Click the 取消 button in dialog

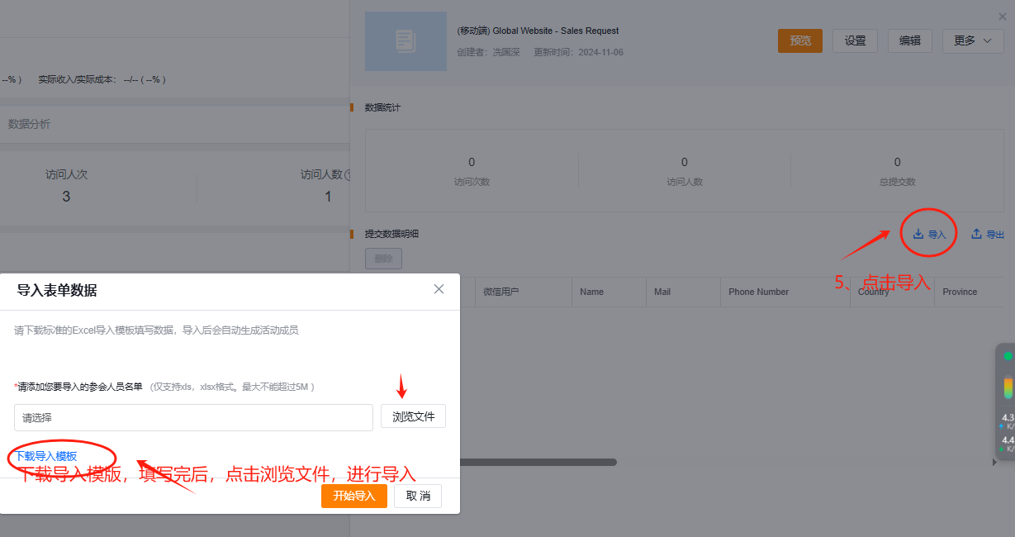418,496
